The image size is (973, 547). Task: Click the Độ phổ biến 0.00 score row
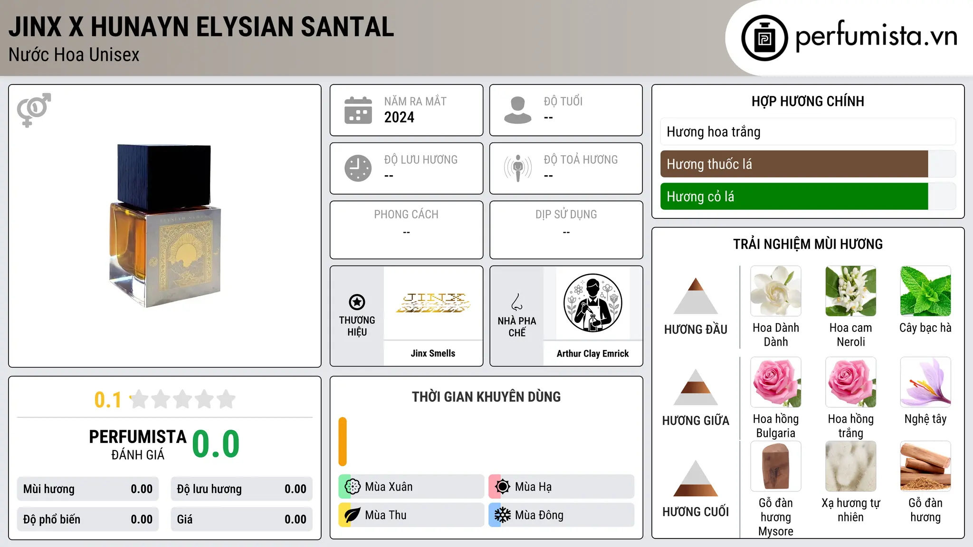[88, 519]
